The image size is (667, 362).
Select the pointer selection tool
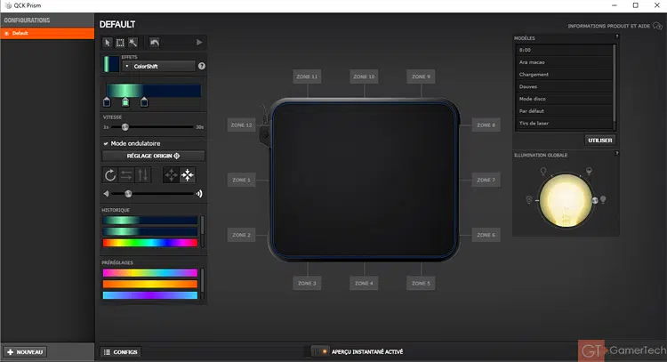[108, 43]
